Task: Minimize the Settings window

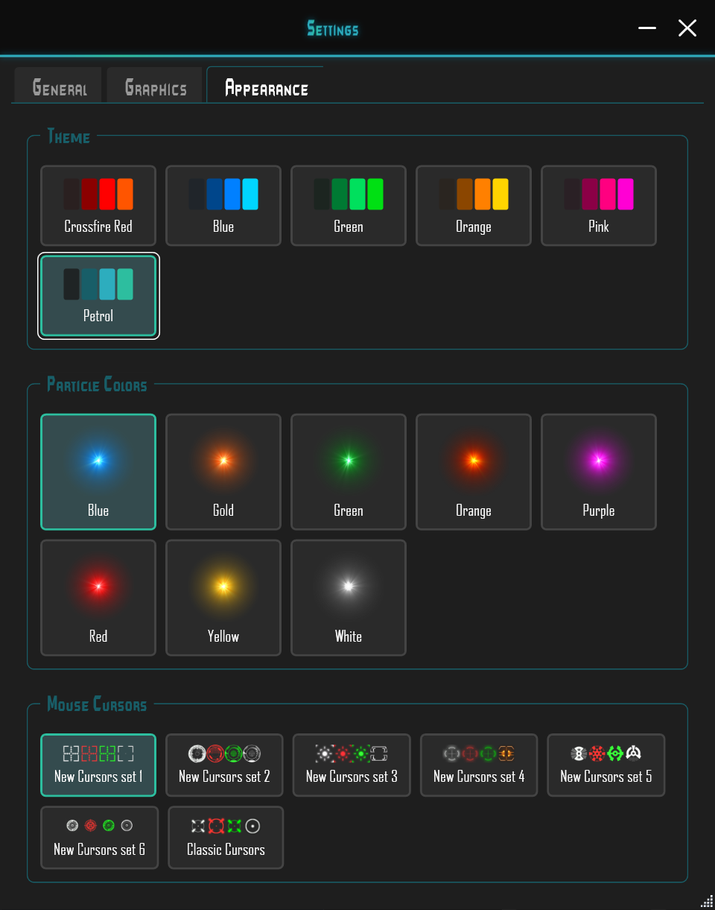Action: point(647,28)
